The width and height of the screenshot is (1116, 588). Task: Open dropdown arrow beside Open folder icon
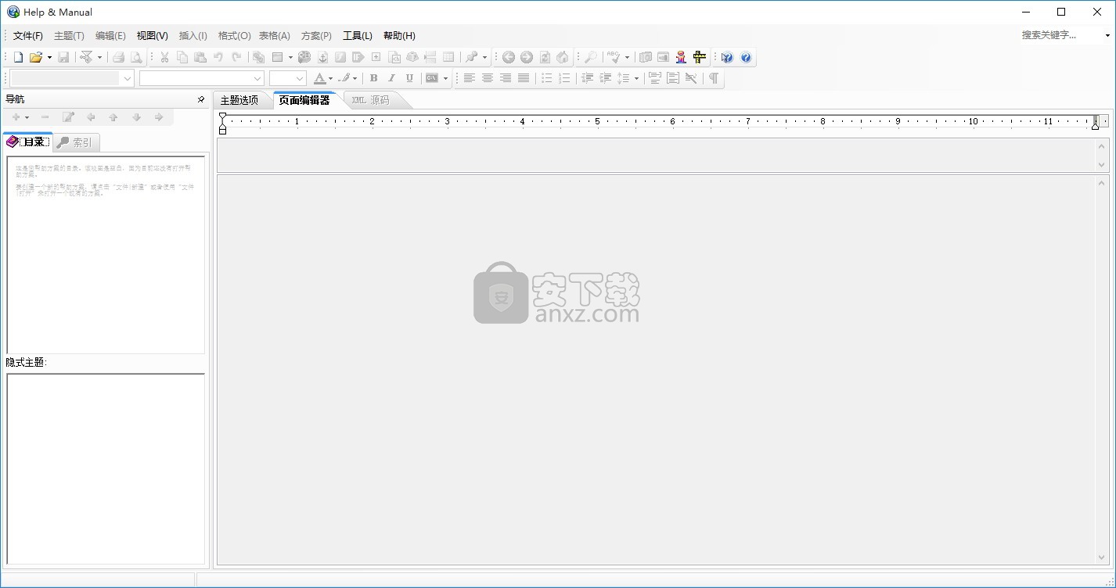click(x=49, y=57)
